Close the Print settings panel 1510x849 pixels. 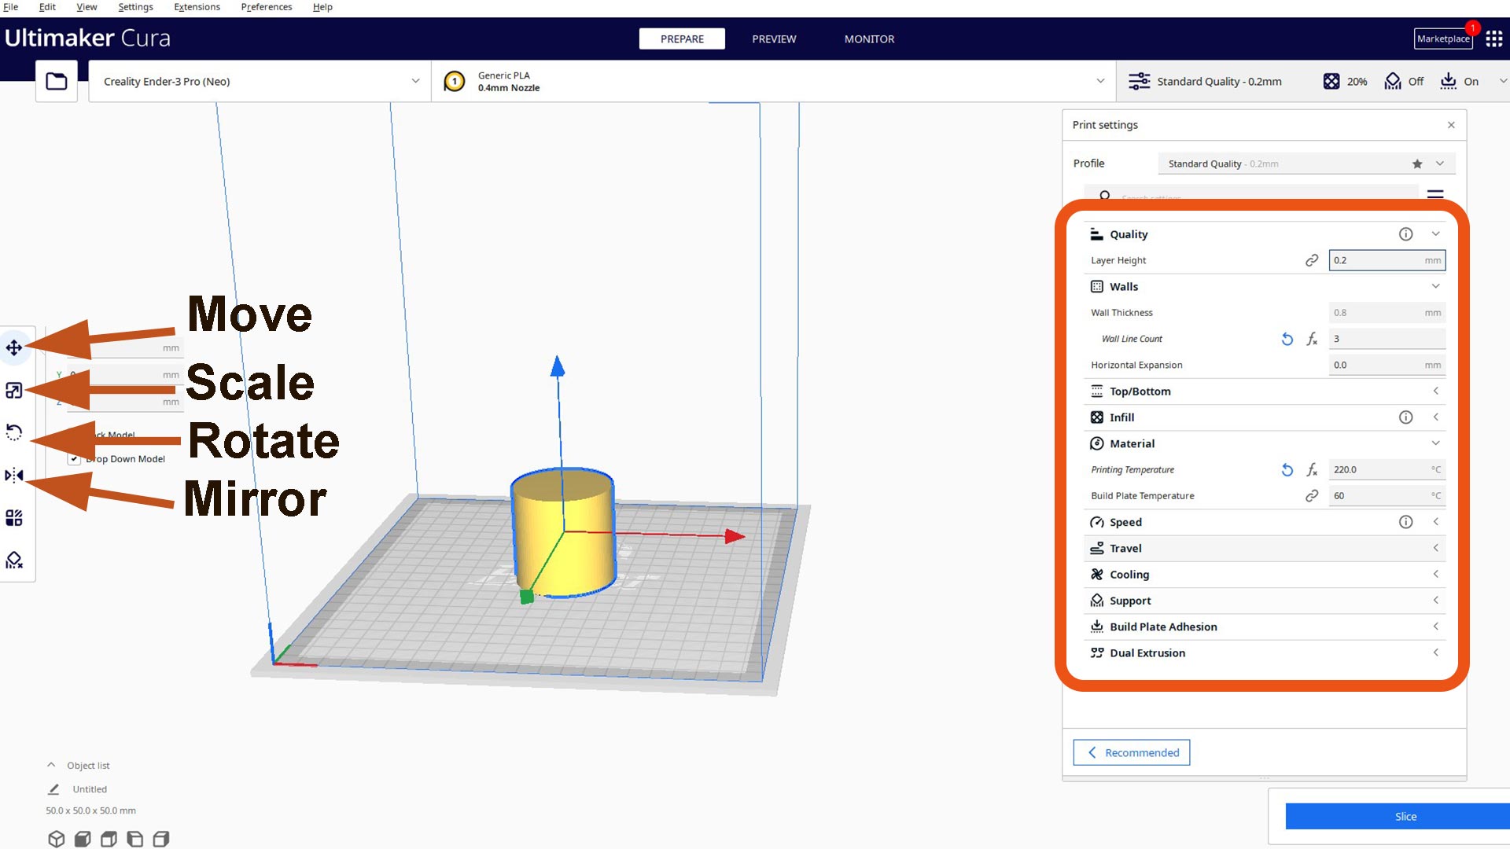point(1451,125)
